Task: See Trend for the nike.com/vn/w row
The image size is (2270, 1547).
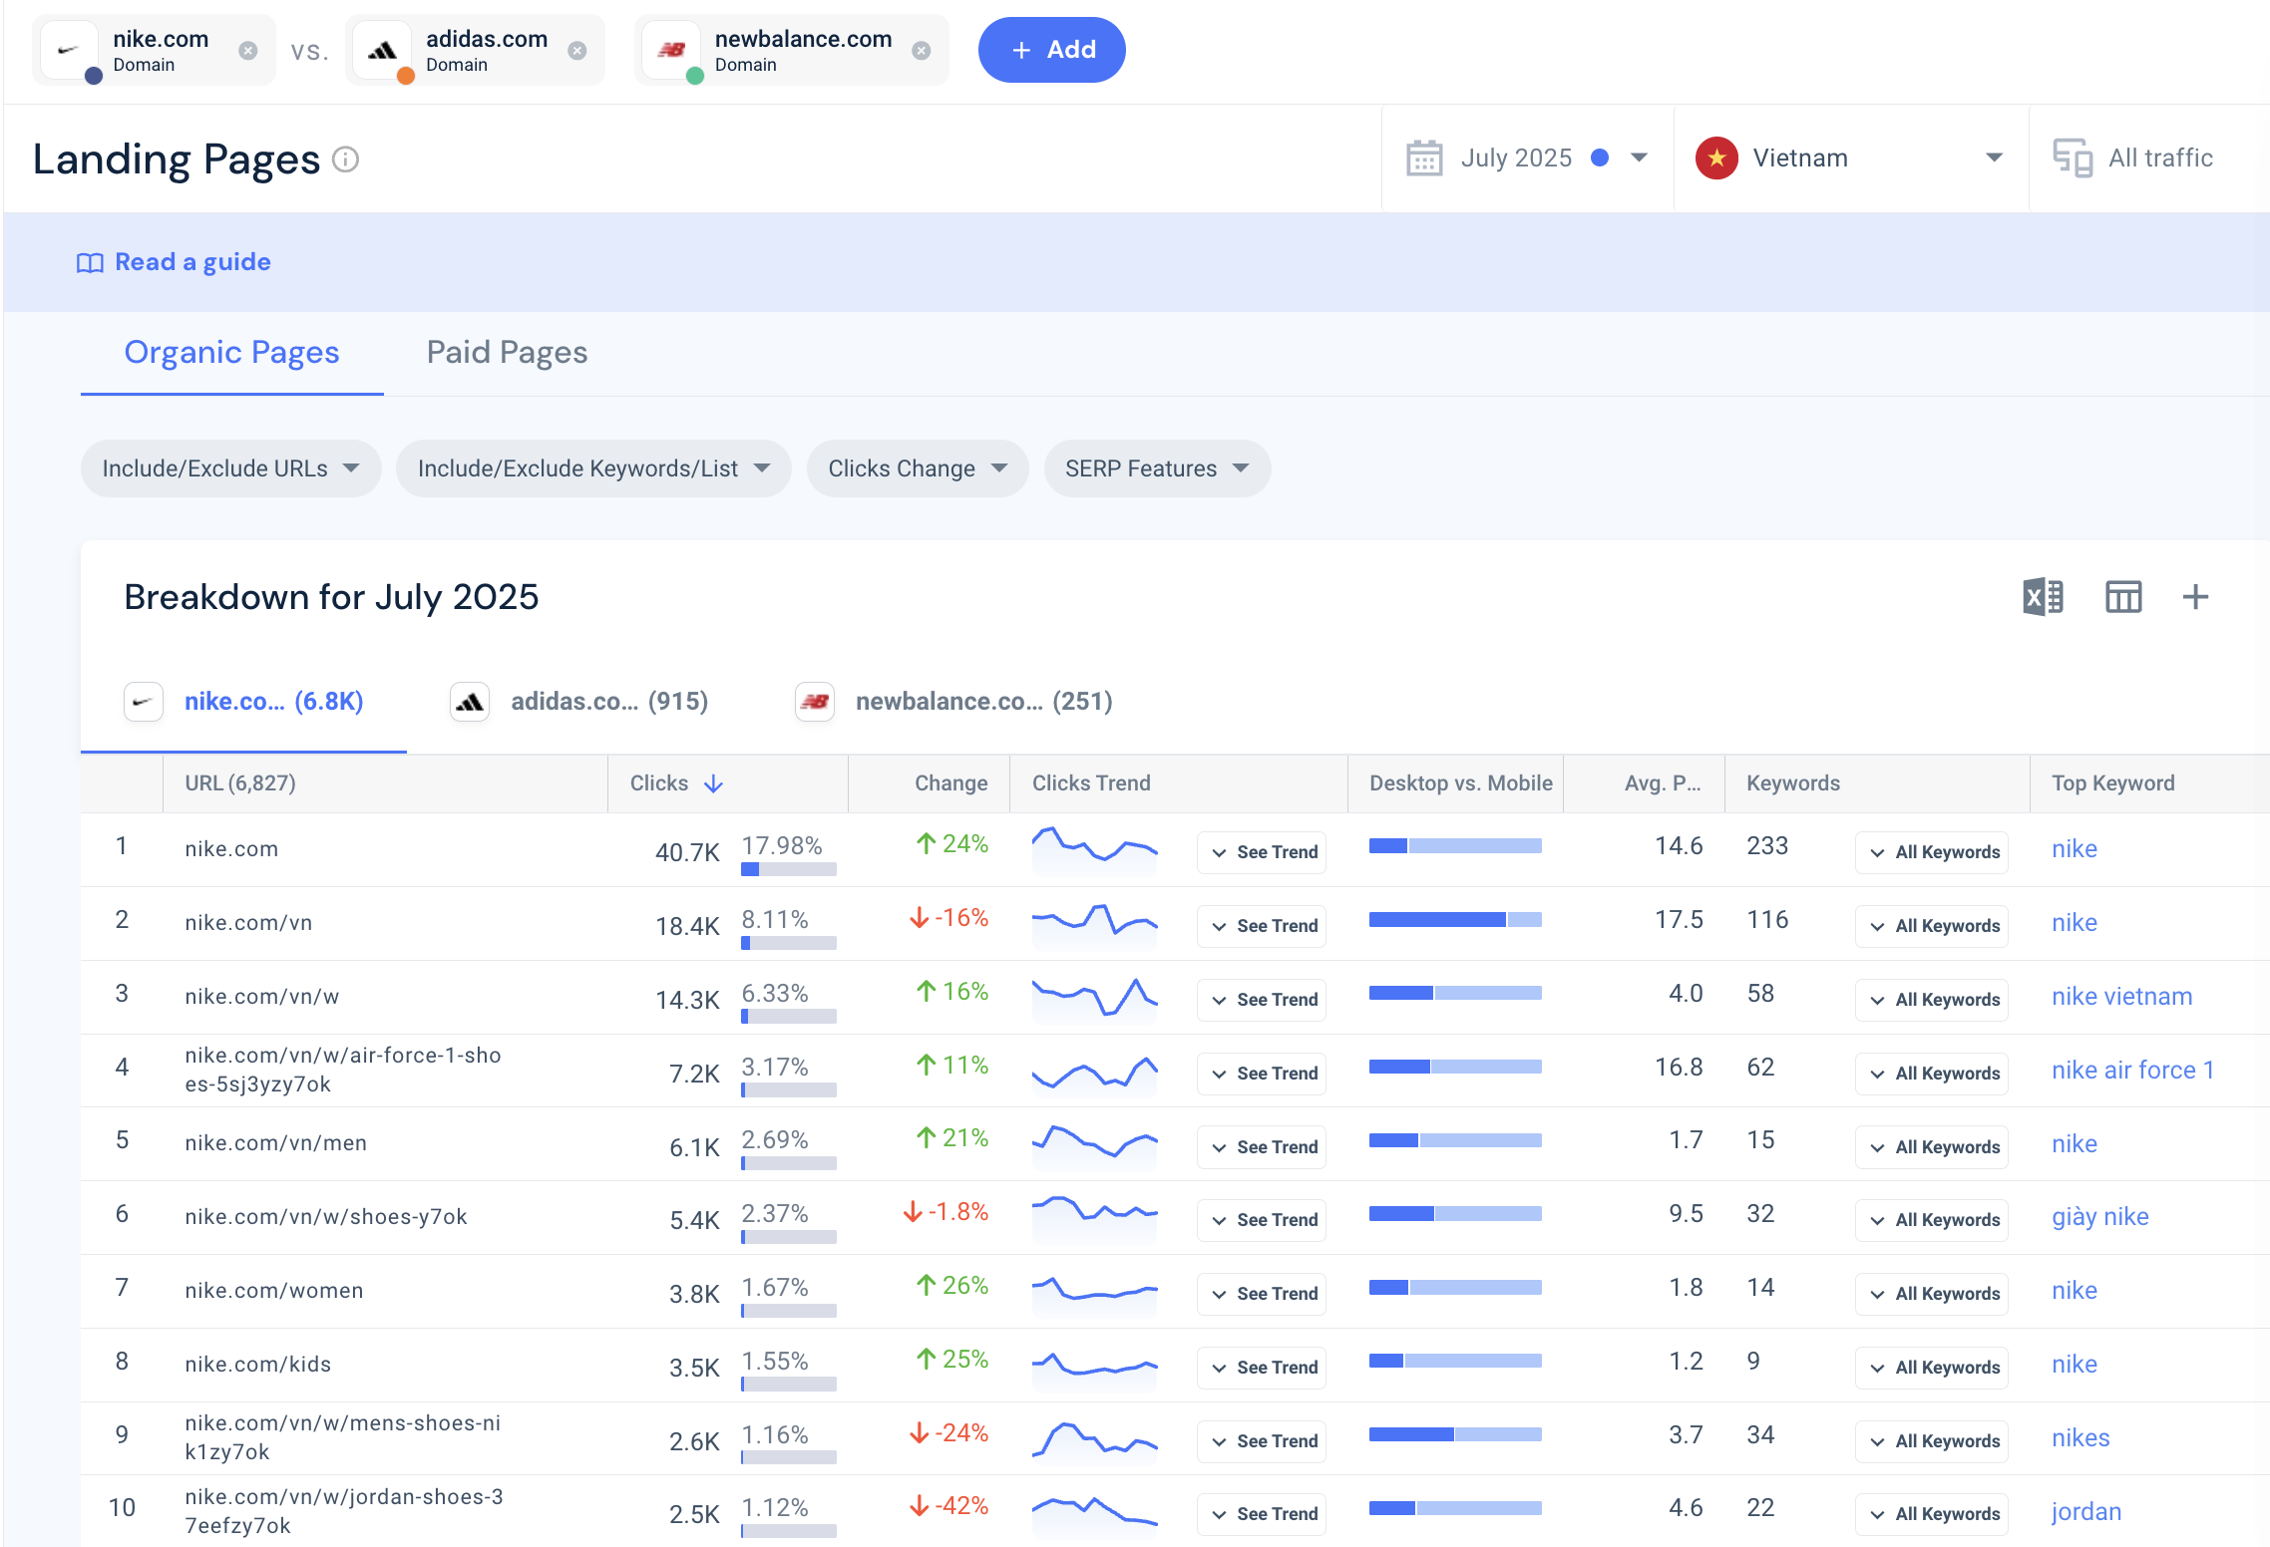Action: (1262, 1000)
